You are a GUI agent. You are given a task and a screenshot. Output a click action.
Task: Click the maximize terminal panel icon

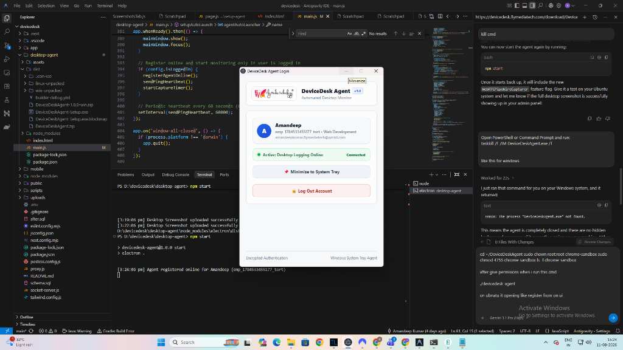coord(456,174)
